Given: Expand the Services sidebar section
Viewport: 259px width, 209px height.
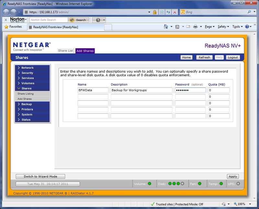Looking at the screenshot, I should (x=32, y=78).
